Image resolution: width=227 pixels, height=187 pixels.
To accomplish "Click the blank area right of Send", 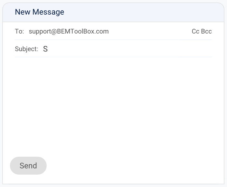I will [130, 165].
